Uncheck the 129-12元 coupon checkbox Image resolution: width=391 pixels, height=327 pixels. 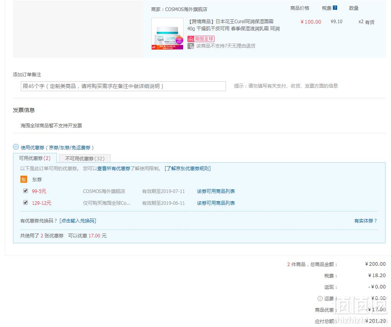[26, 202]
